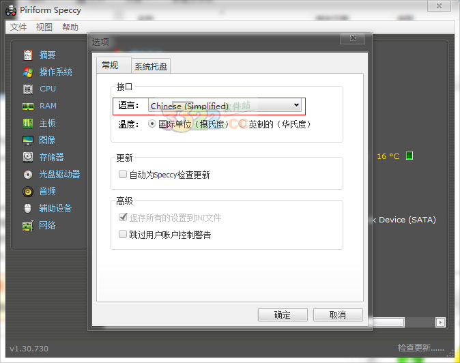Select the 光盘驱动器 disc icon
This screenshot has width=460, height=363.
28,175
